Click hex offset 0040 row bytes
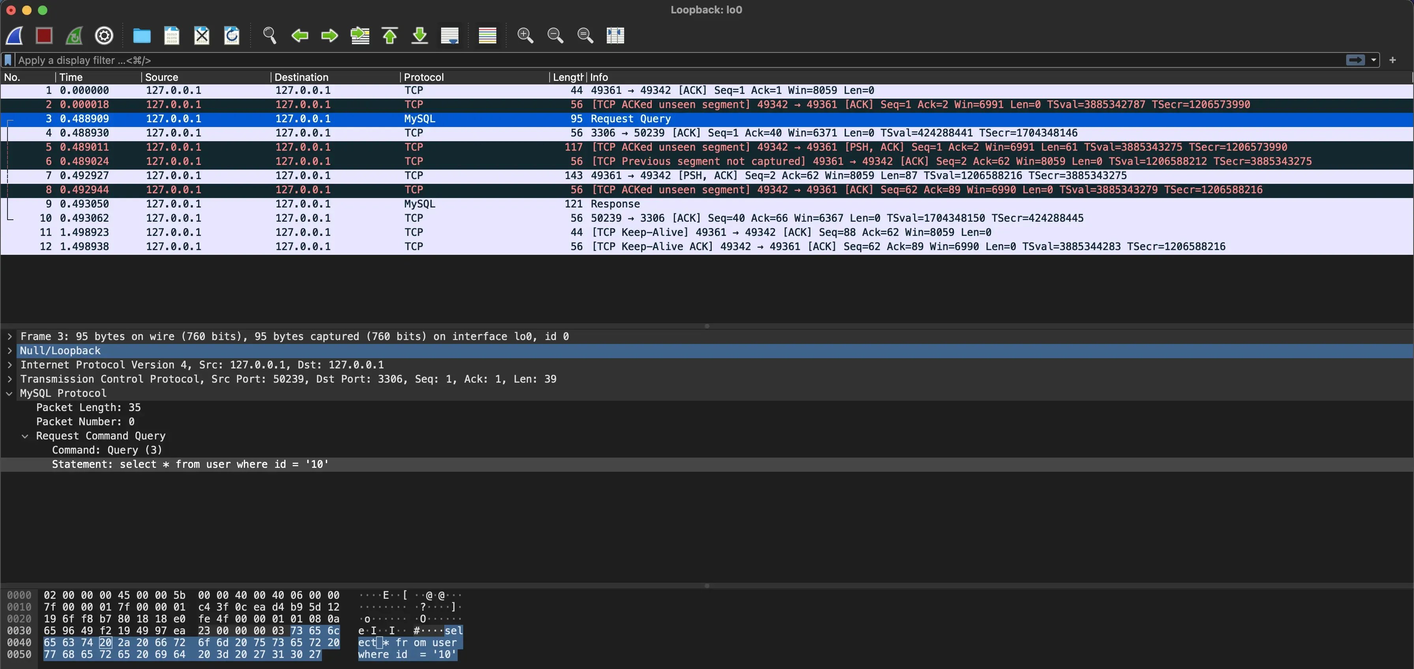The height and width of the screenshot is (669, 1414). (x=192, y=643)
